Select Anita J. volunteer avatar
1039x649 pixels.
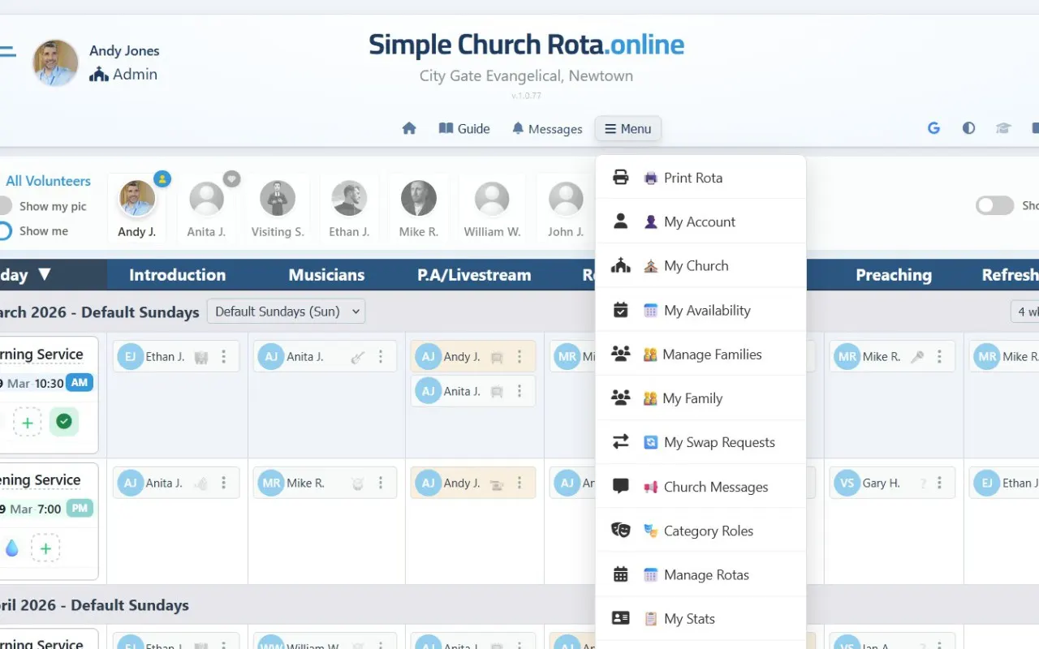pos(206,199)
